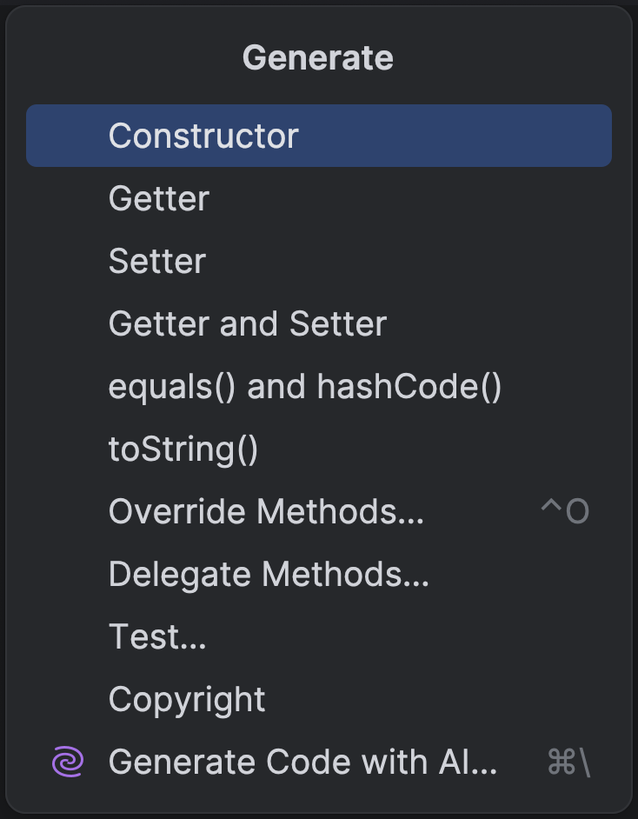Click the Generate popup title
This screenshot has height=819, width=638.
point(318,57)
